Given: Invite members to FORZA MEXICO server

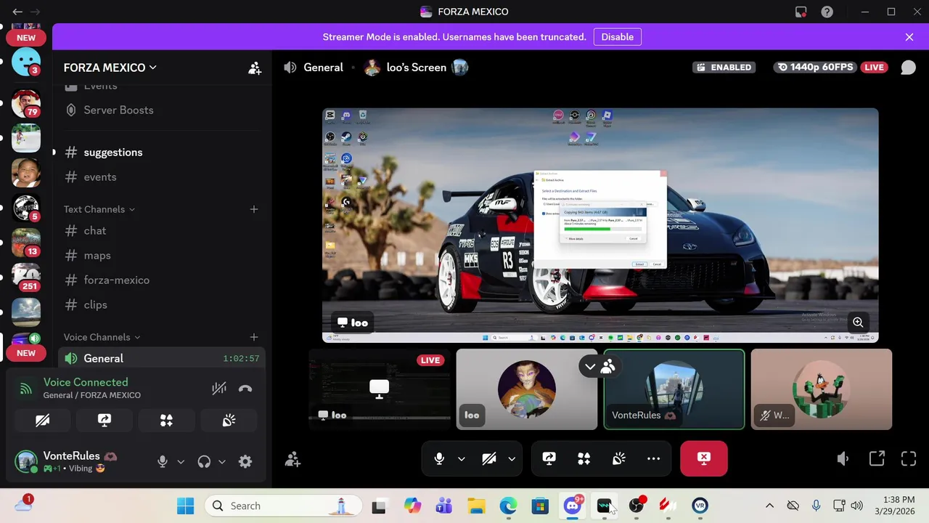Looking at the screenshot, I should pos(255,68).
